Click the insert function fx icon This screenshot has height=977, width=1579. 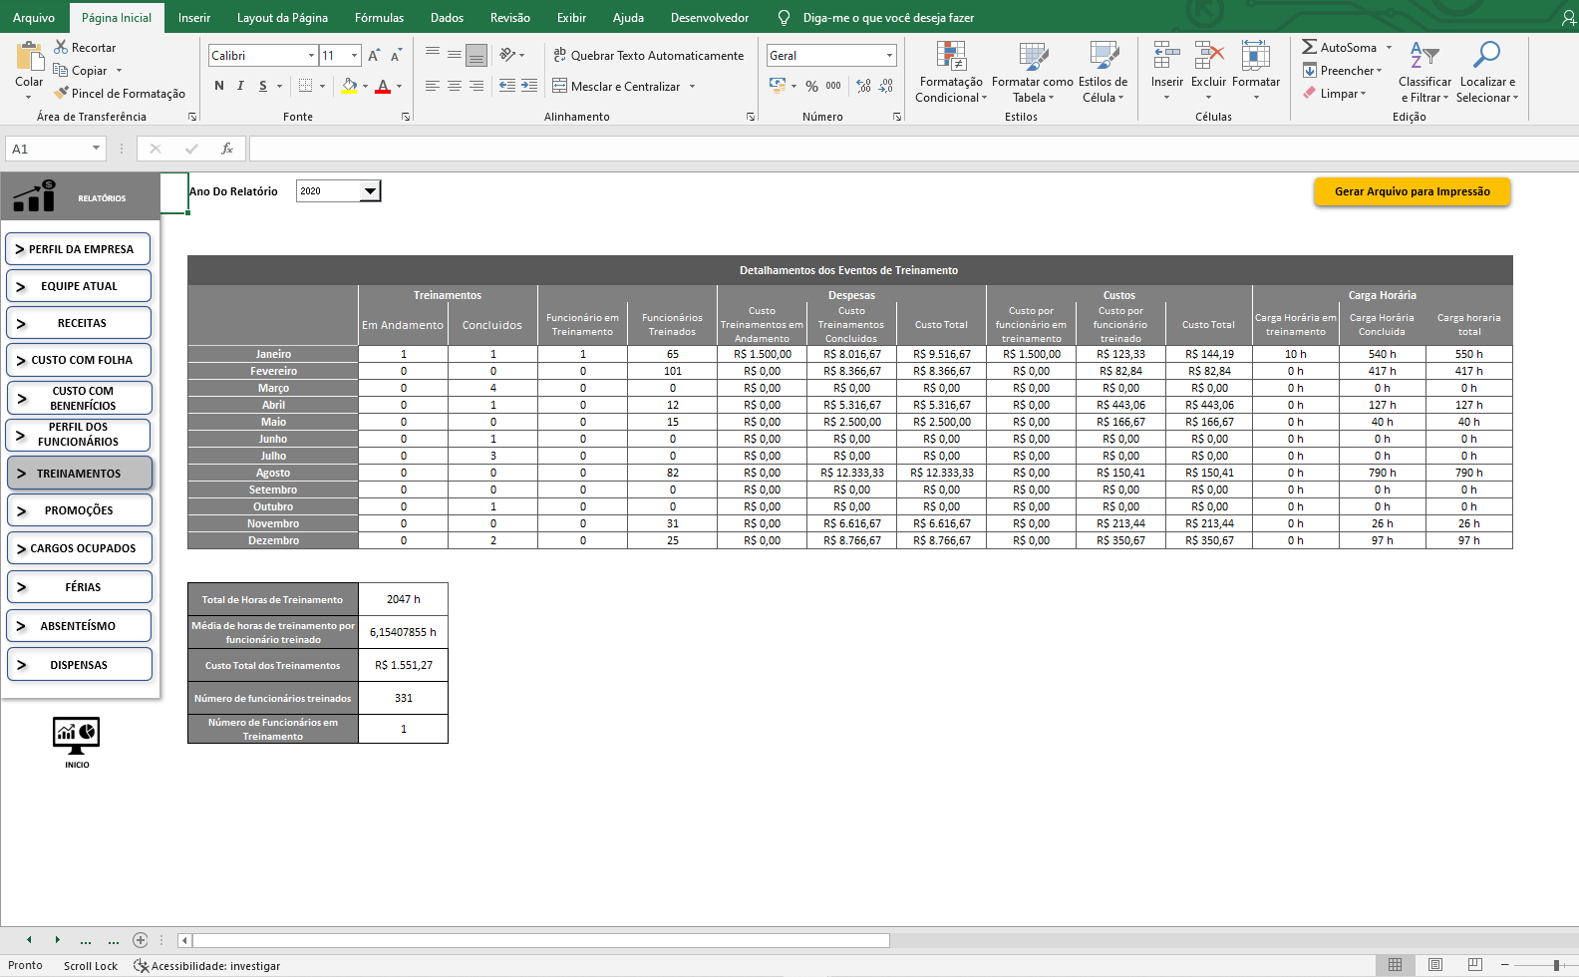tap(227, 149)
